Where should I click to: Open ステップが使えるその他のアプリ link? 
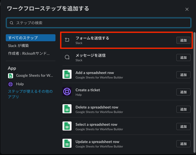pyautogui.click(x=30, y=94)
